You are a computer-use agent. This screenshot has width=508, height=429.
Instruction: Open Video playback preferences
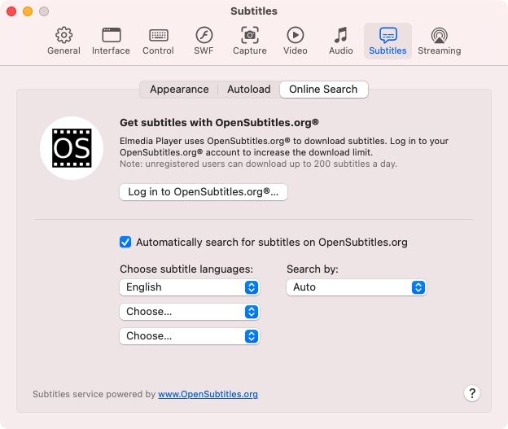click(296, 41)
